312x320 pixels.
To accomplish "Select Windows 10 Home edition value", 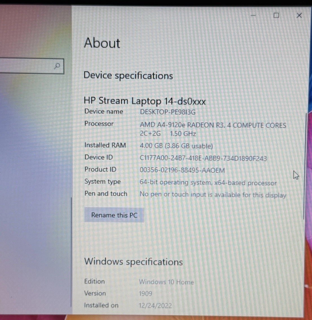I will (x=166, y=282).
